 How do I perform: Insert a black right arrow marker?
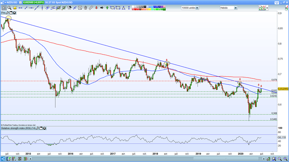(102, 8)
